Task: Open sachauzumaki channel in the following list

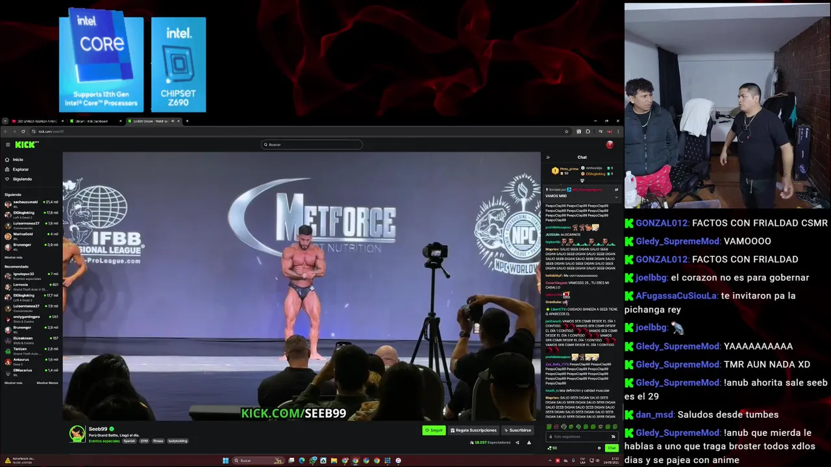Action: pyautogui.click(x=31, y=204)
